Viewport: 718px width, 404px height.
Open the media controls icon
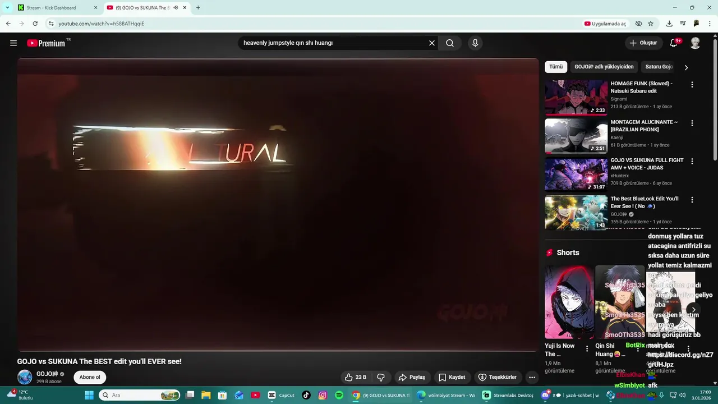[683, 24]
